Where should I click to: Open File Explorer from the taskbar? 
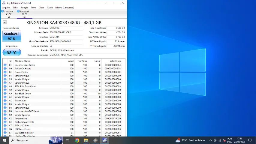pyautogui.click(x=86, y=140)
